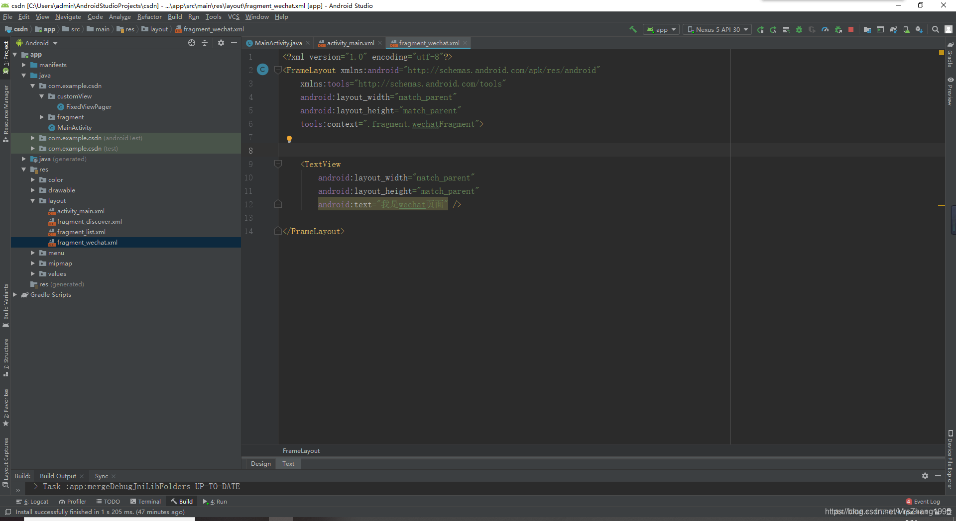The width and height of the screenshot is (956, 521).
Task: Open the Refactor menu
Action: tap(149, 17)
